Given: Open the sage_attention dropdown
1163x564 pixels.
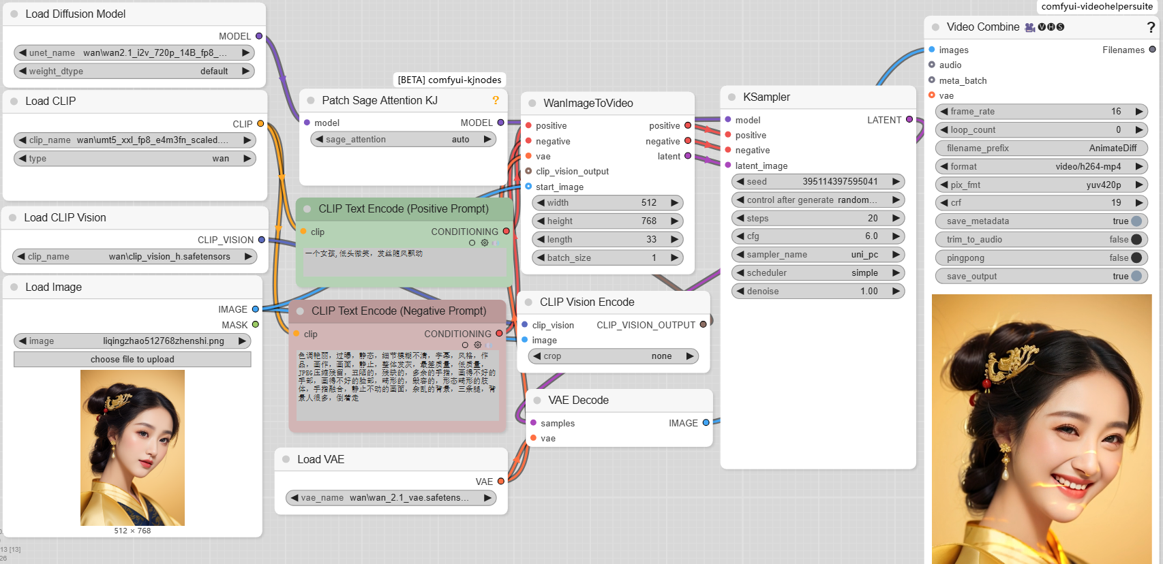Looking at the screenshot, I should (403, 139).
